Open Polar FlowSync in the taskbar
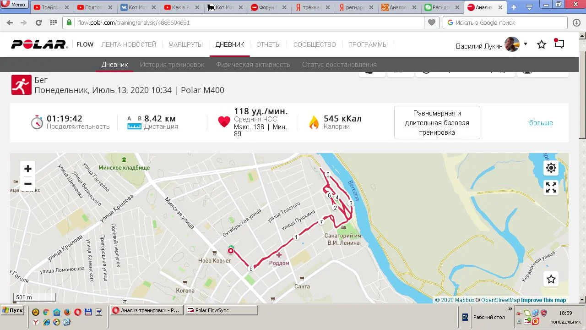This screenshot has height=330, width=586. coord(222,310)
